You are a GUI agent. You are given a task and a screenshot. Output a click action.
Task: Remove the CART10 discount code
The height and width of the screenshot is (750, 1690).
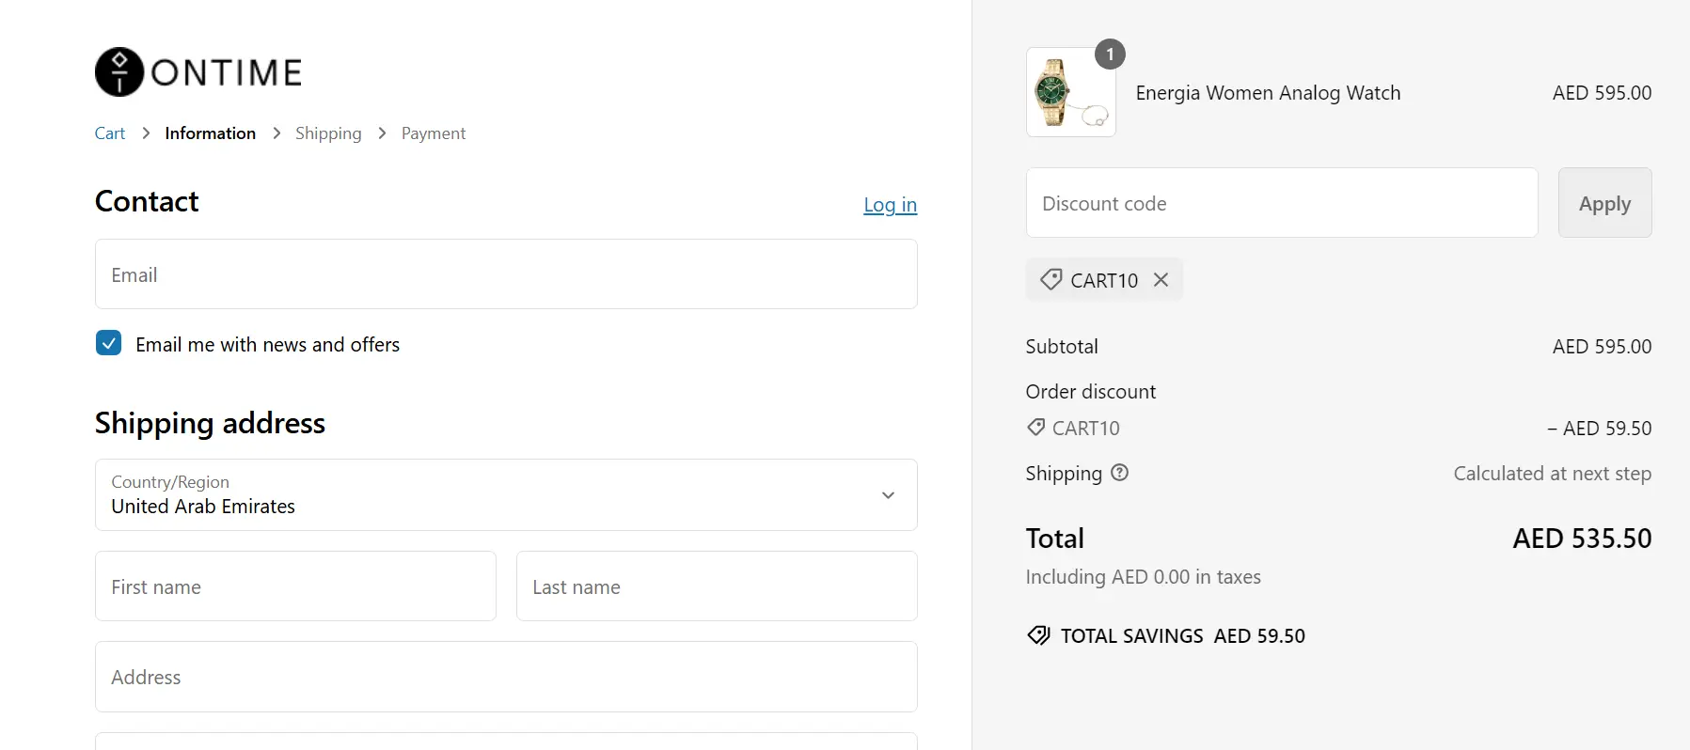pos(1161,280)
